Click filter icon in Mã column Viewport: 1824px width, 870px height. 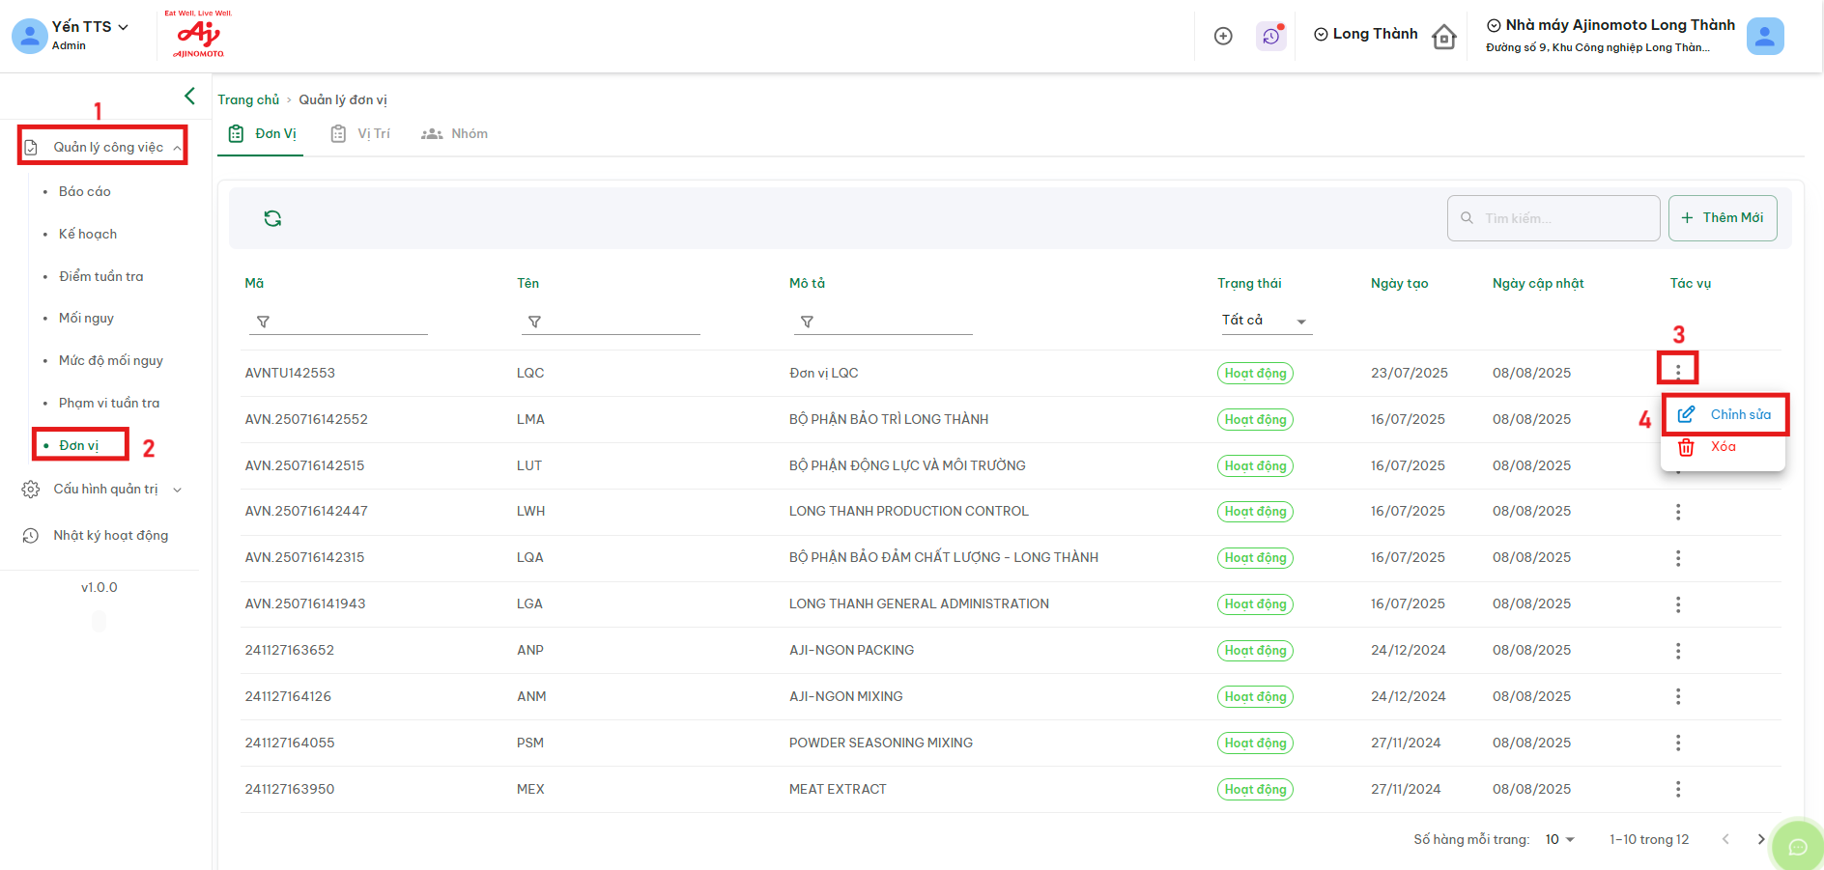click(x=263, y=322)
